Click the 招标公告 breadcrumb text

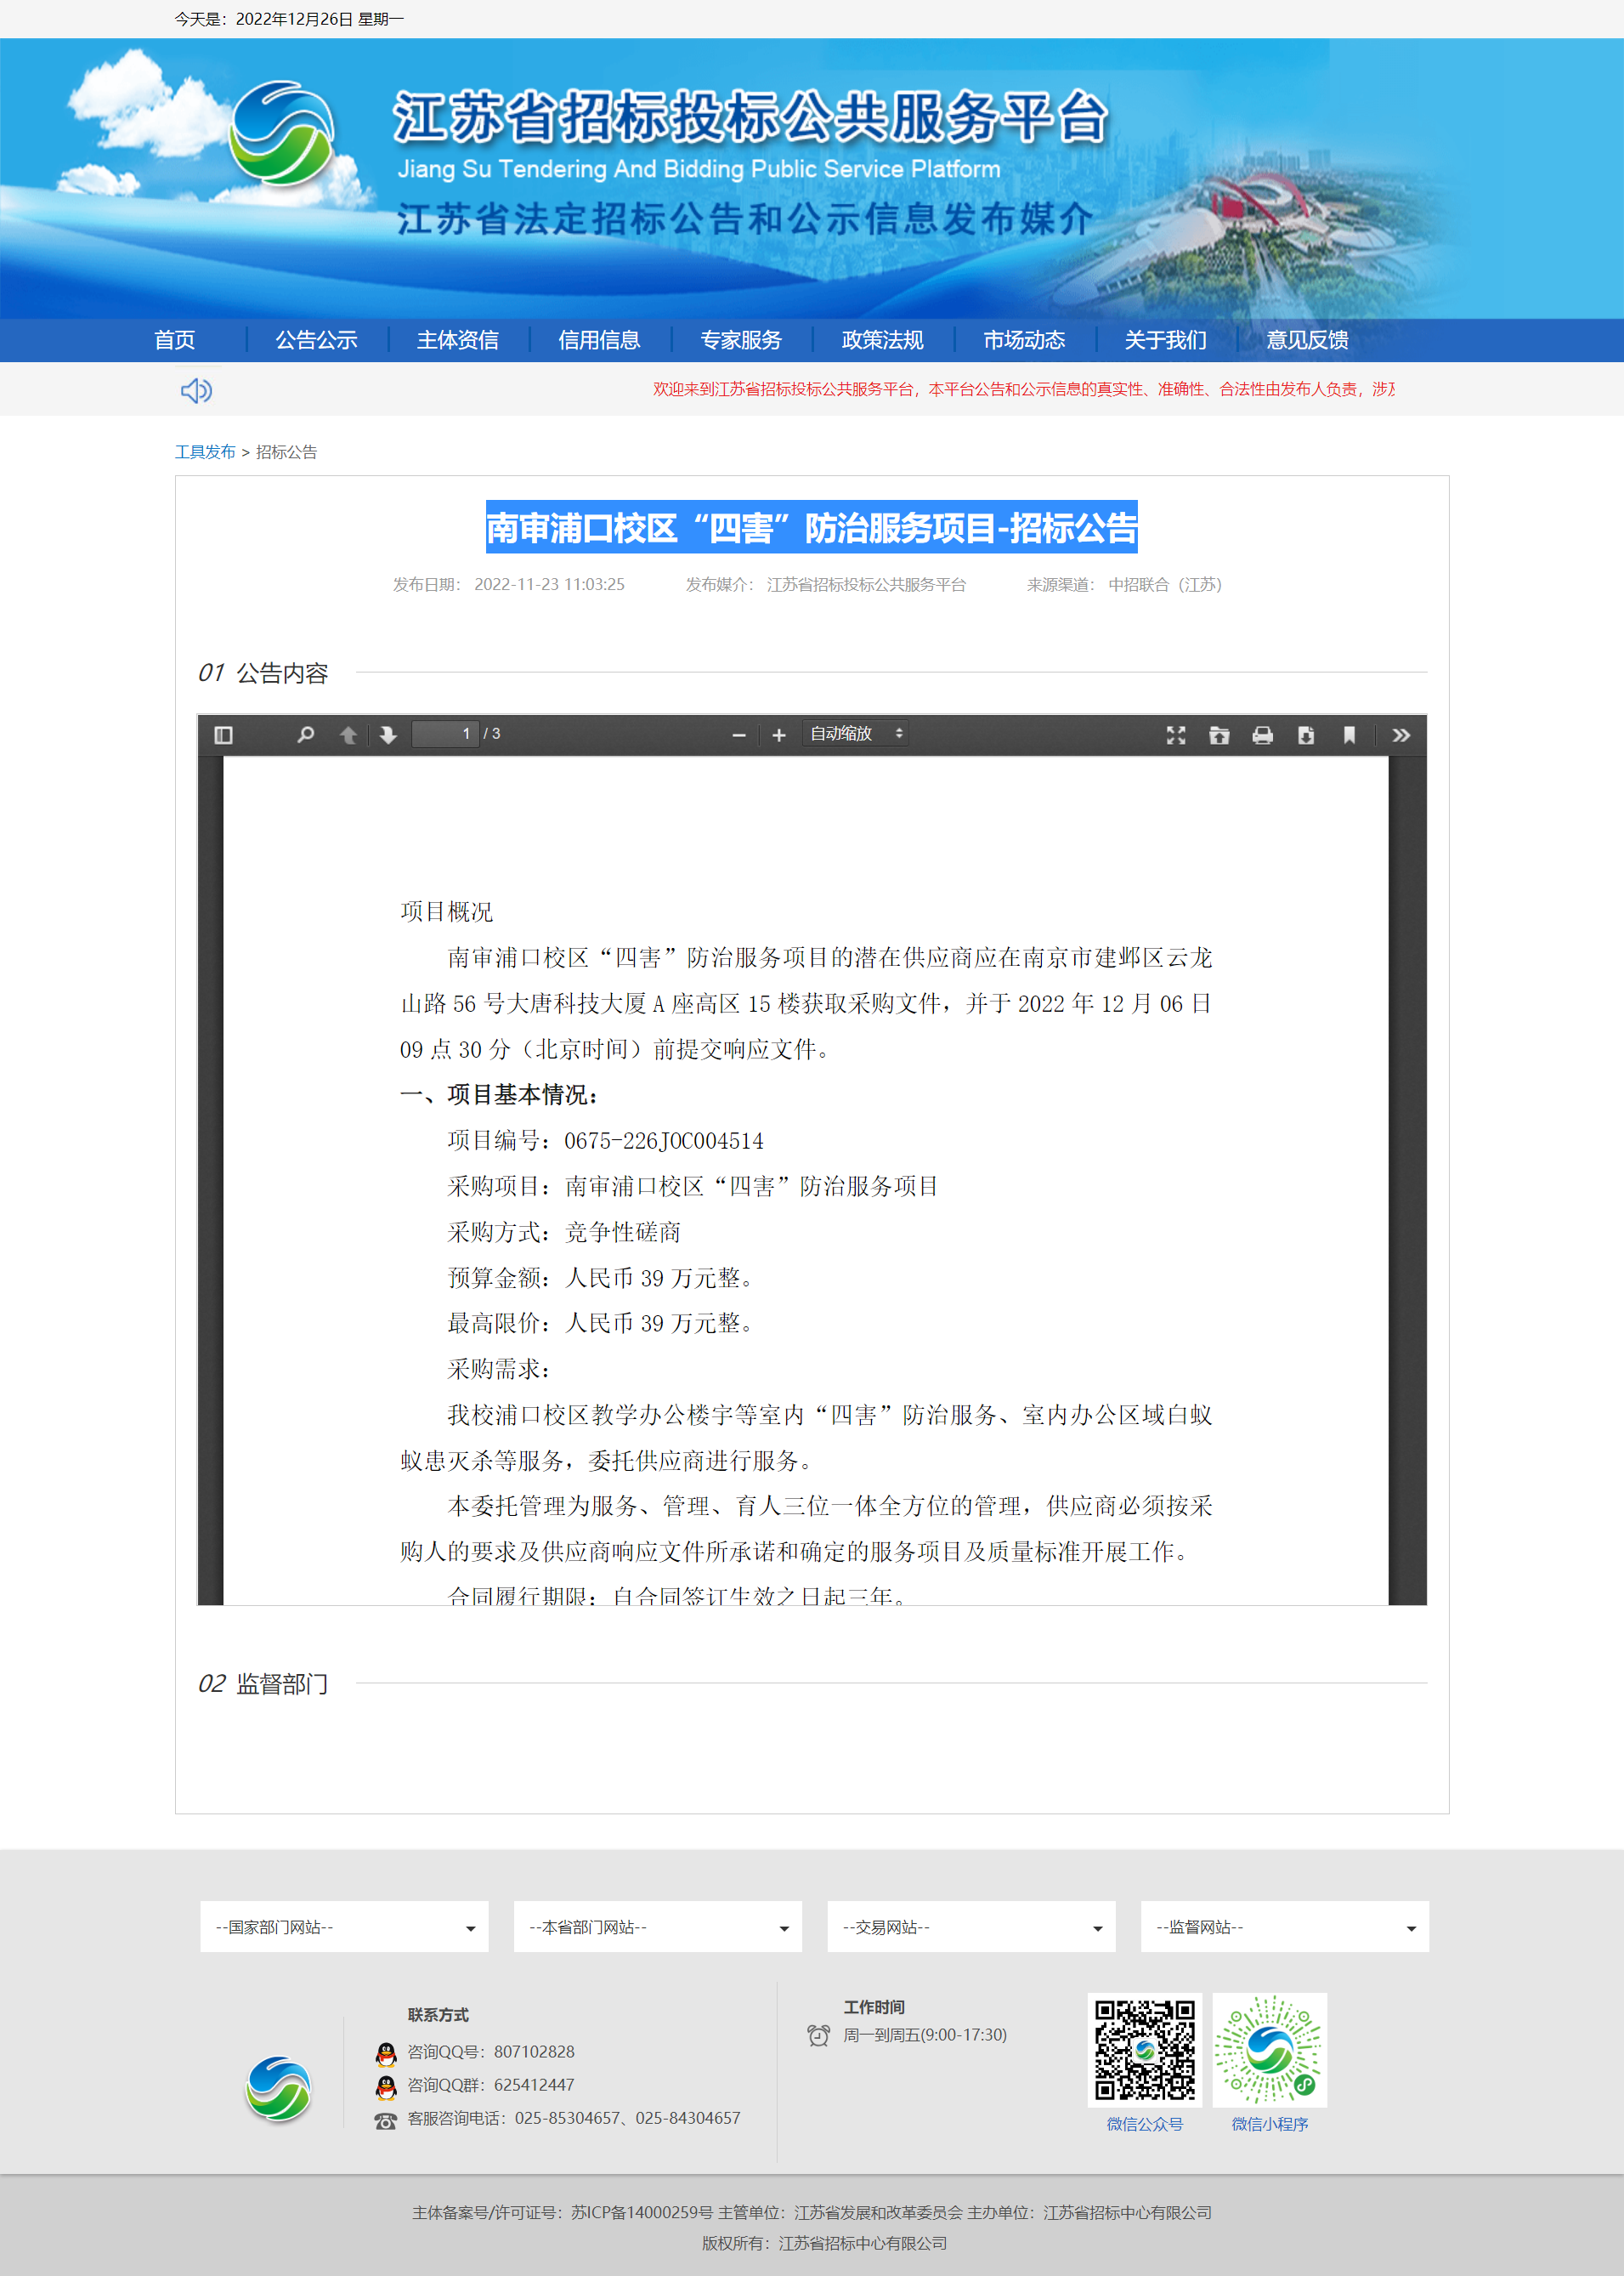click(x=286, y=452)
